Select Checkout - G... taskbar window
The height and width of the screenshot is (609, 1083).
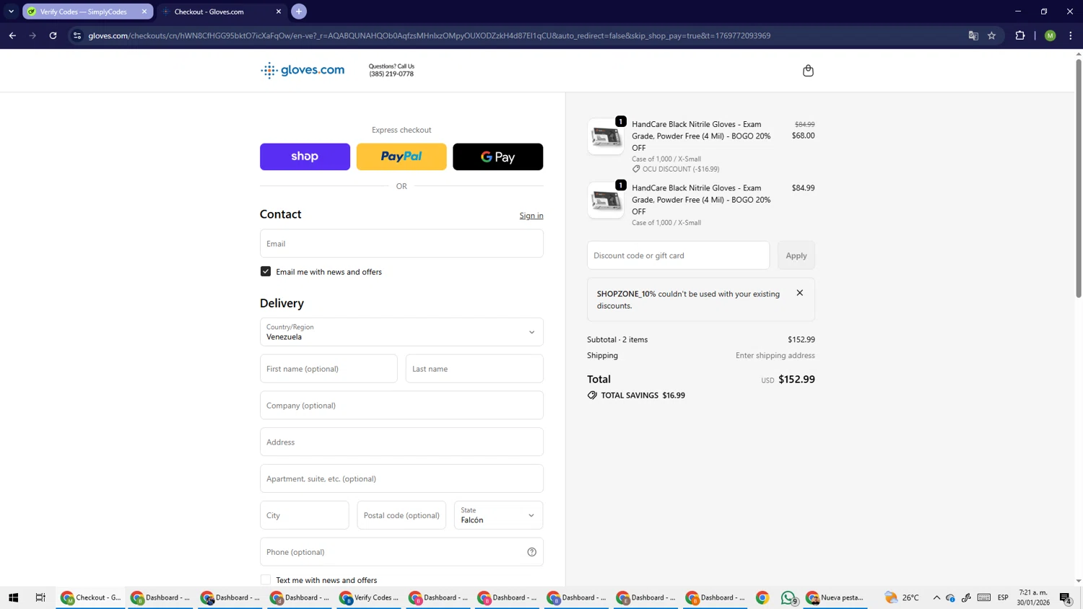point(90,597)
